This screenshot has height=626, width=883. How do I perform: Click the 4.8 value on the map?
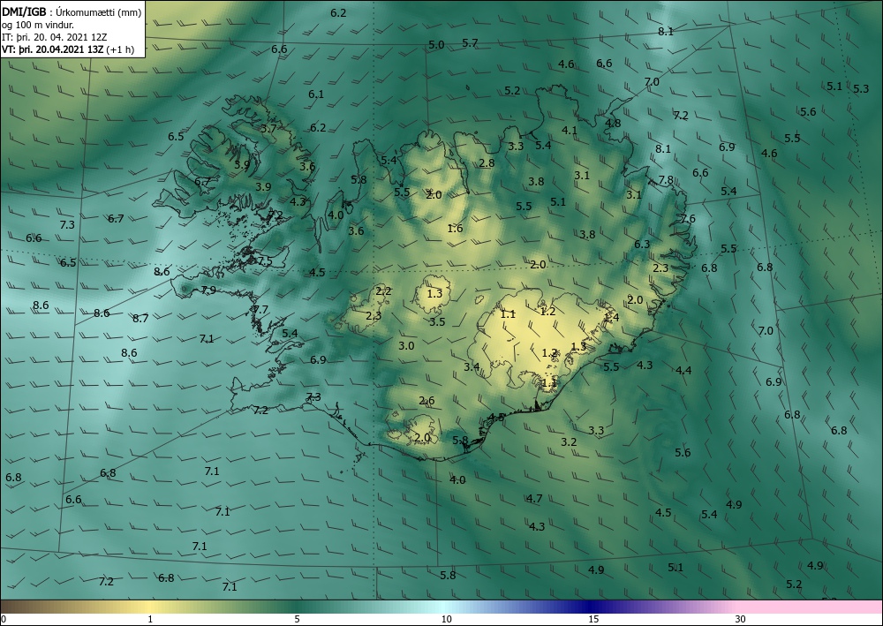click(613, 124)
